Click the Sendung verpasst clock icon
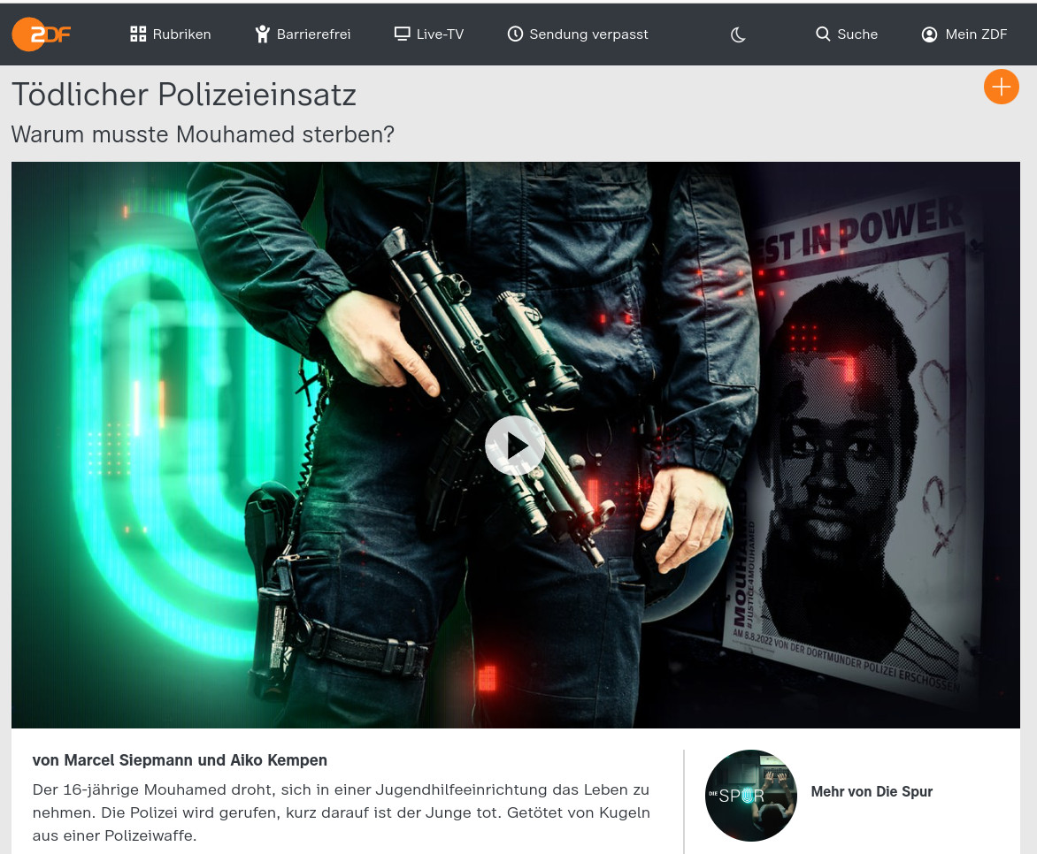The height and width of the screenshot is (854, 1037). [x=515, y=34]
